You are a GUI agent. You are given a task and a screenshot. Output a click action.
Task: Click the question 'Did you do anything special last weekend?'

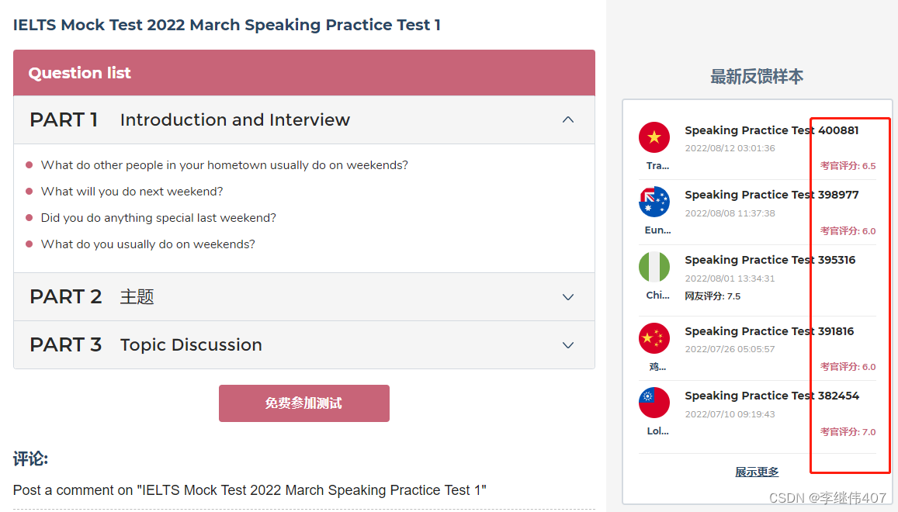pyautogui.click(x=158, y=218)
